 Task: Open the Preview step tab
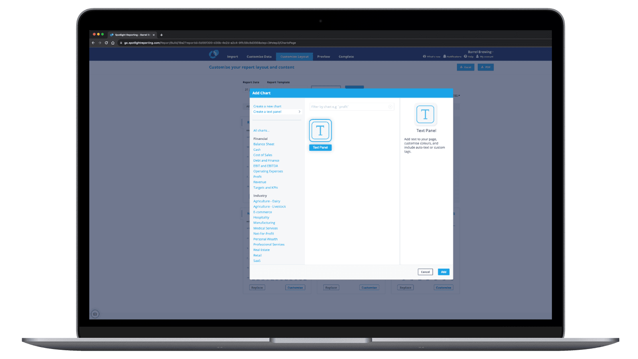pyautogui.click(x=324, y=57)
